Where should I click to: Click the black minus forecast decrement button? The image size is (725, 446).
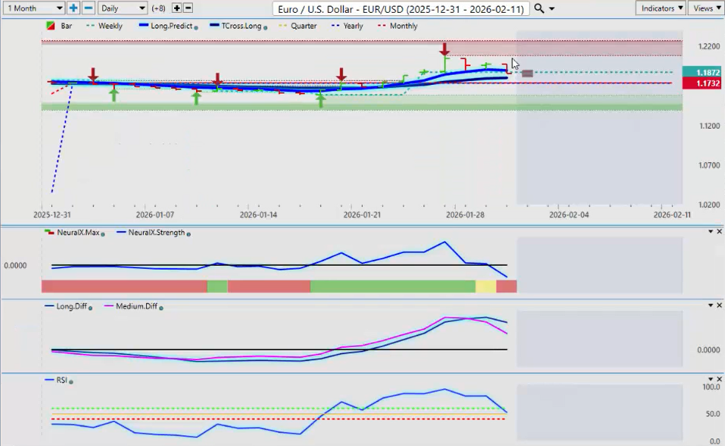[188, 8]
